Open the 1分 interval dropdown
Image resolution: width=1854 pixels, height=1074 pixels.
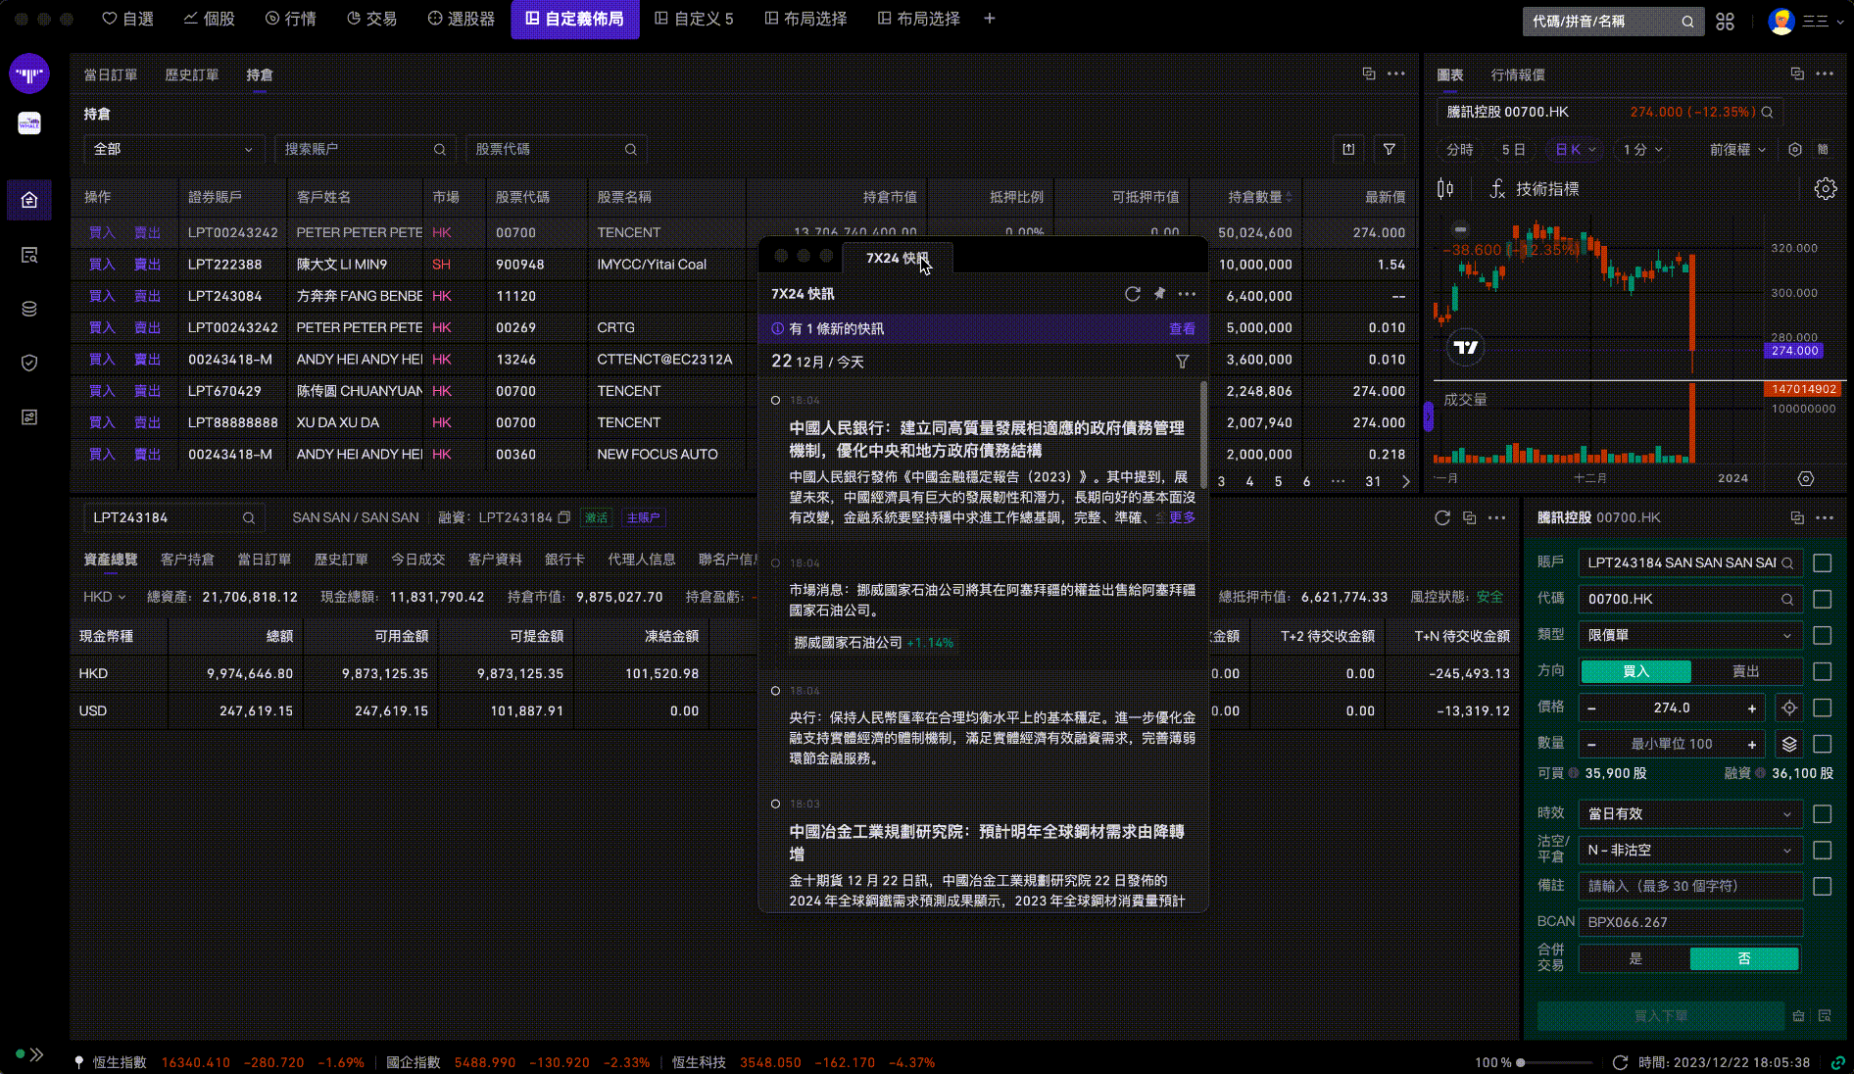pyautogui.click(x=1642, y=149)
